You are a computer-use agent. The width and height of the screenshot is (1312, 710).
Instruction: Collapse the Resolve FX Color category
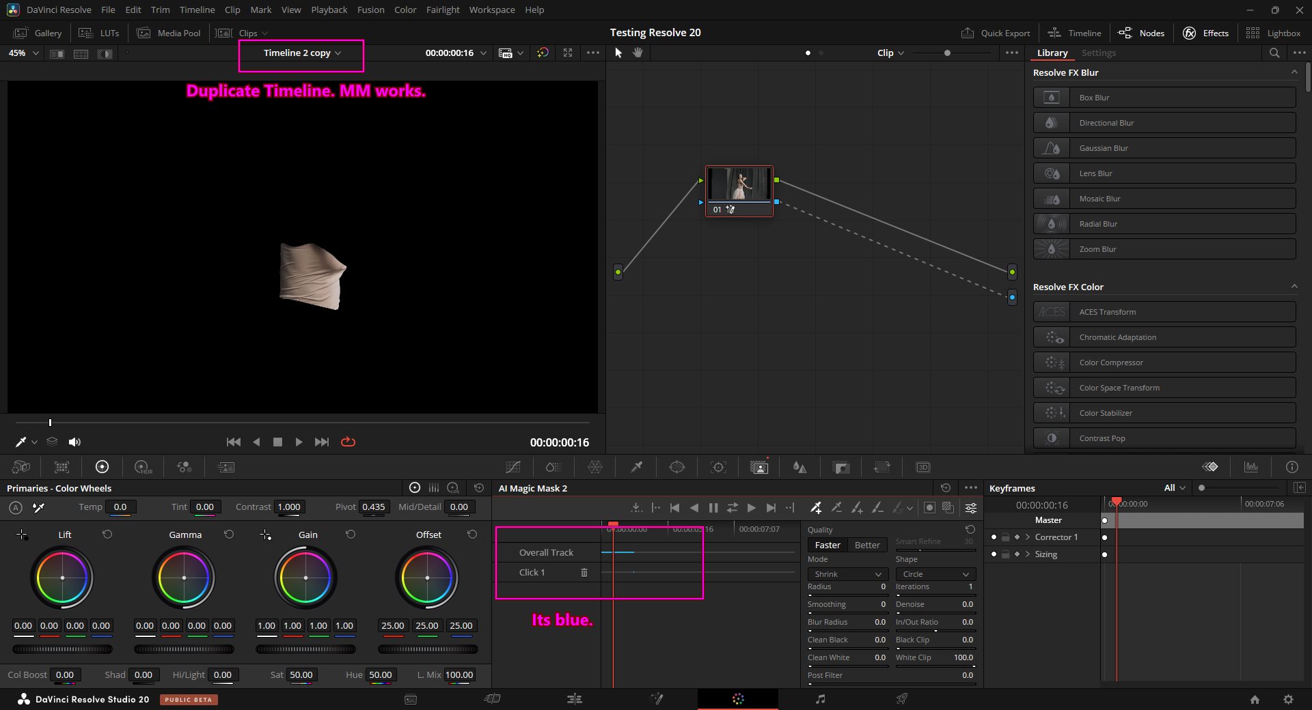tap(1294, 287)
